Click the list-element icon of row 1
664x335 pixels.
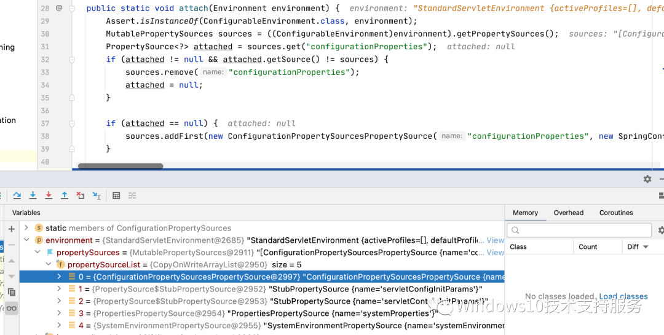[x=71, y=289]
